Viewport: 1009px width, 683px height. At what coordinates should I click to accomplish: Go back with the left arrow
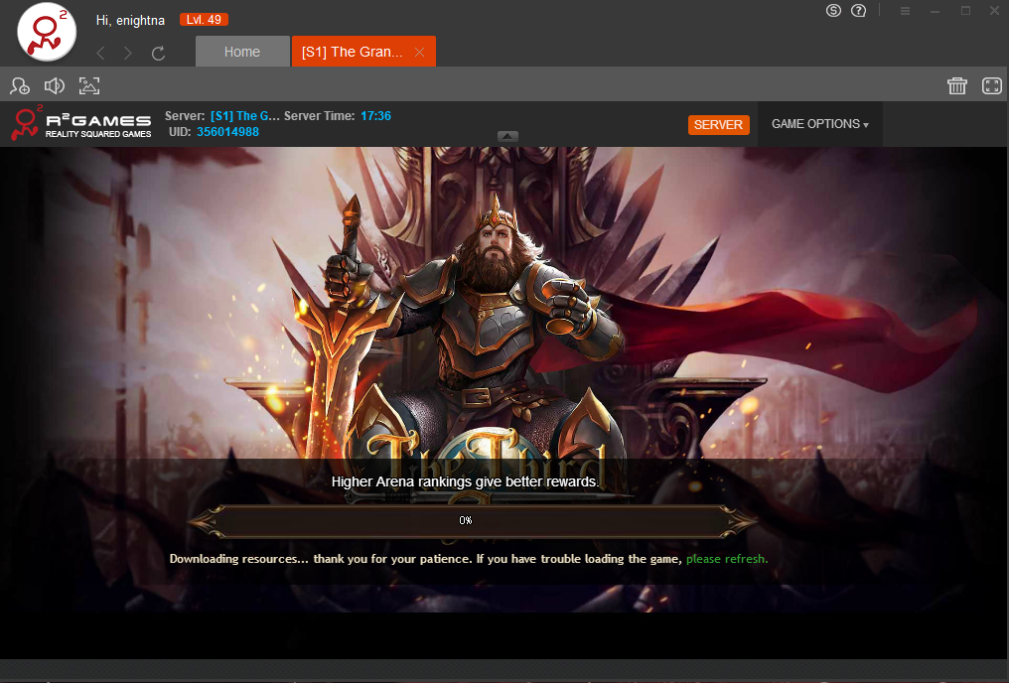pyautogui.click(x=100, y=53)
